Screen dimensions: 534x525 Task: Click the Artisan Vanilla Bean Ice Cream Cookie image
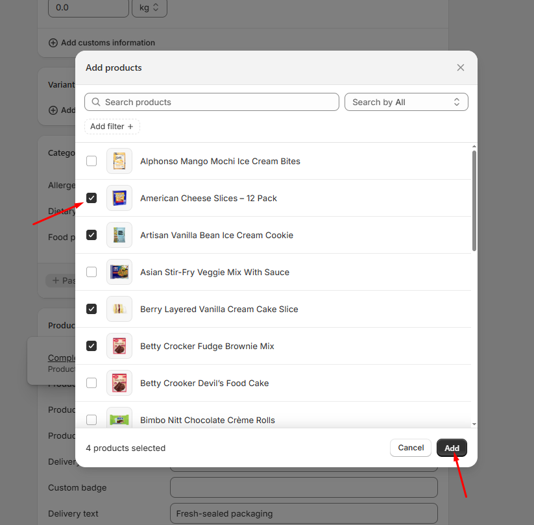pos(119,235)
